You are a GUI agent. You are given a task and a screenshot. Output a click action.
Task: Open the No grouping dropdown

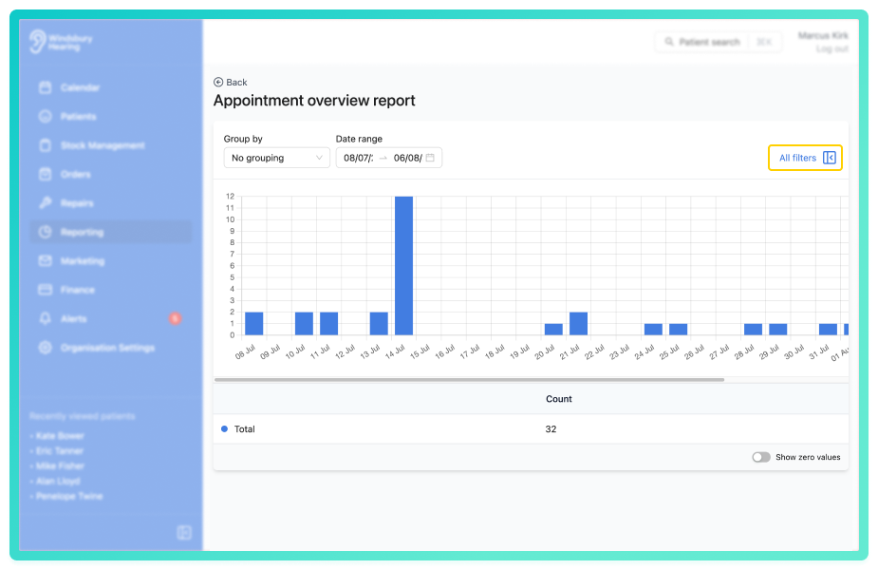point(276,158)
